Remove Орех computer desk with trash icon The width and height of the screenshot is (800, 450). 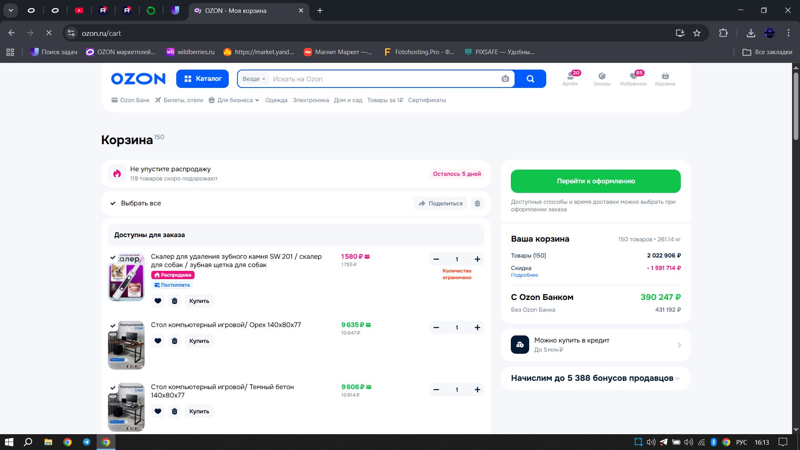(x=175, y=341)
